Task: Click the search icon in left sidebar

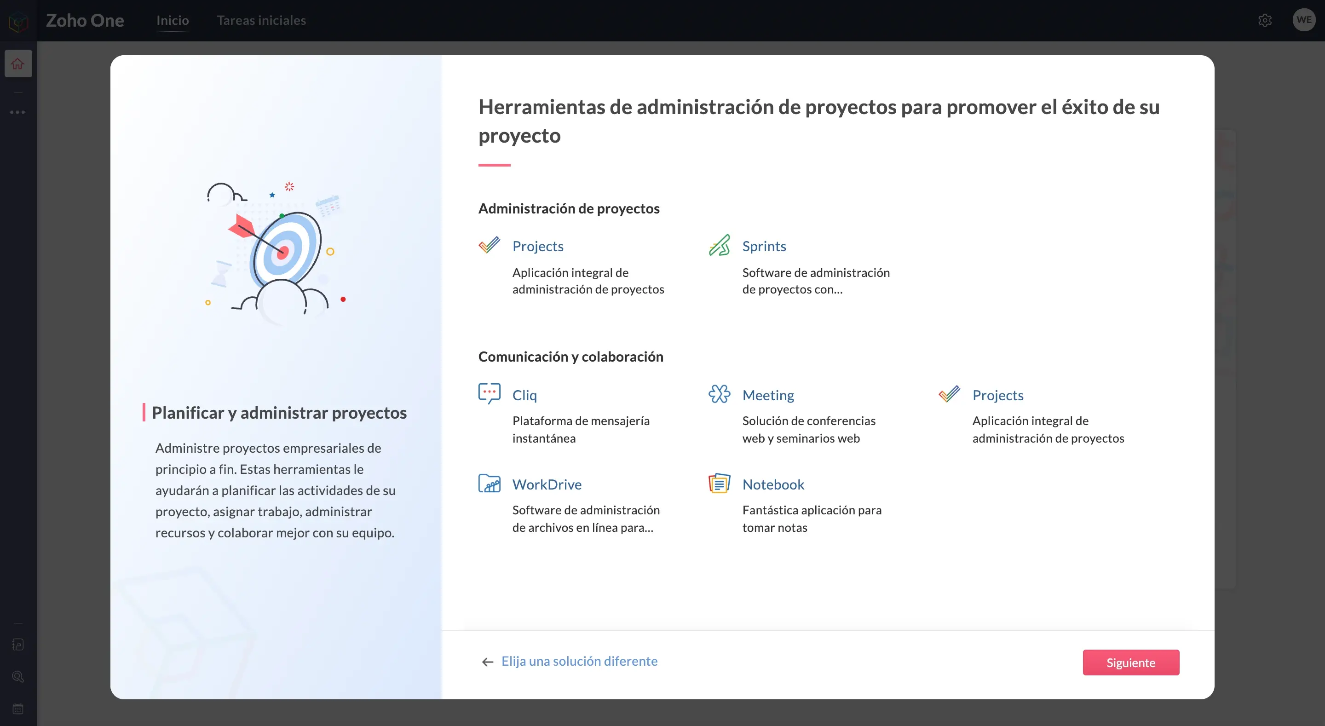Action: (18, 677)
